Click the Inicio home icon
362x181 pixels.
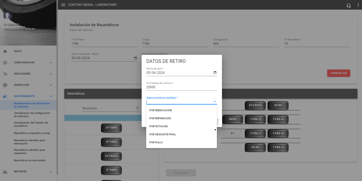coord(5,51)
